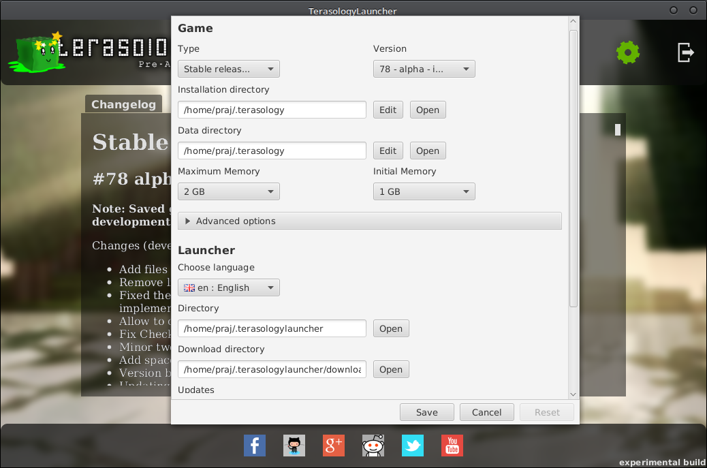Click the Installation directory path field
The width and height of the screenshot is (707, 468).
272,110
